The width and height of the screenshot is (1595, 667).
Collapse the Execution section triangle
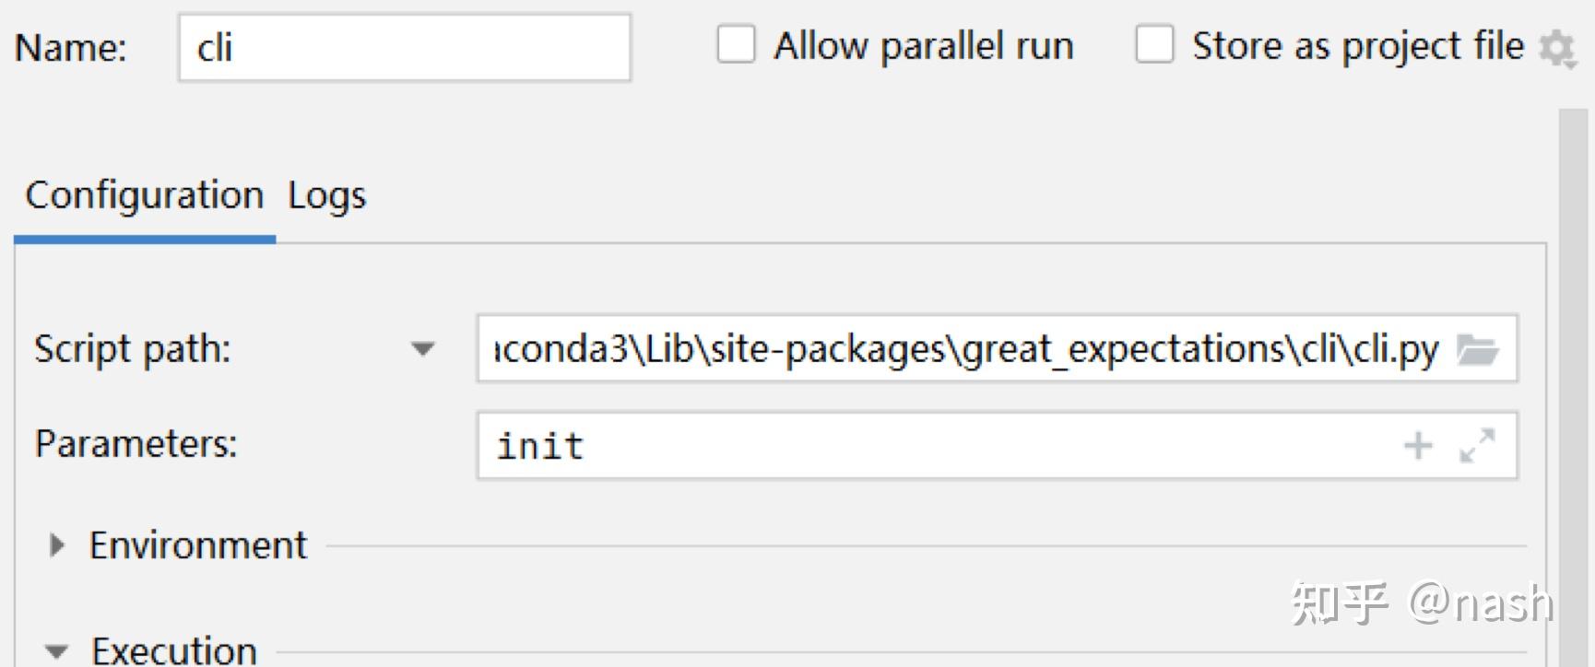pyautogui.click(x=56, y=652)
